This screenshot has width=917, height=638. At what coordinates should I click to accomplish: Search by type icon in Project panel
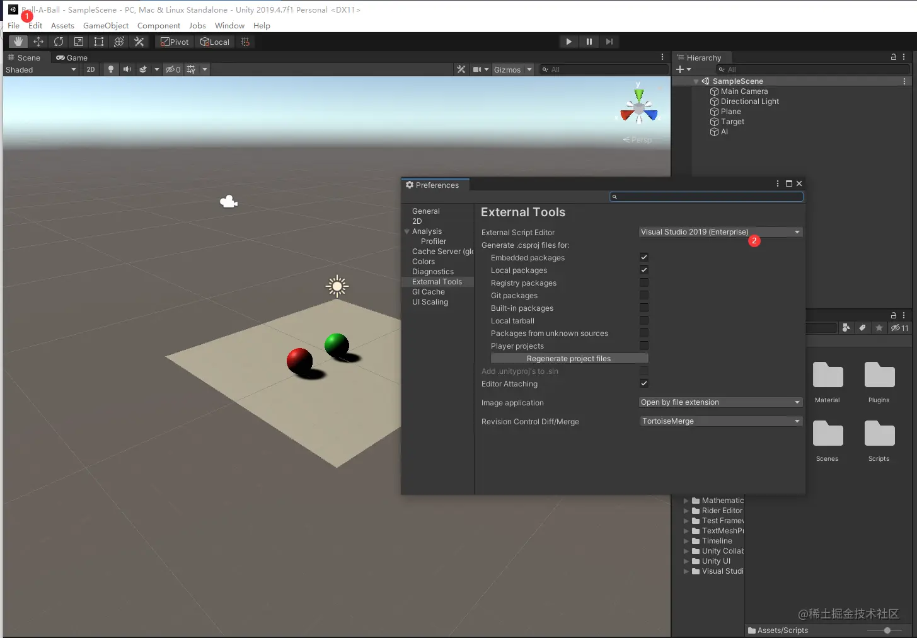pos(846,328)
